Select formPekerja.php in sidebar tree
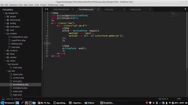Screen dimensions: 188x105 click(x=21, y=85)
